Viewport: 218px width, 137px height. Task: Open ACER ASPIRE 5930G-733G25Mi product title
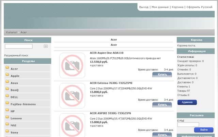[x=110, y=113]
